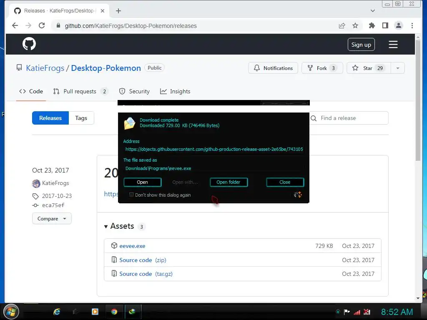The image size is (427, 320).
Task: Click the zip file icon beside Source code (zip)
Action: (x=114, y=260)
